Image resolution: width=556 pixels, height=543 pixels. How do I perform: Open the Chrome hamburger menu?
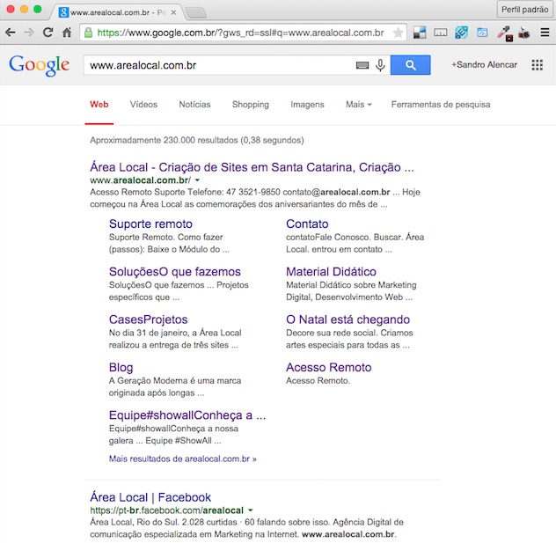tap(545, 33)
